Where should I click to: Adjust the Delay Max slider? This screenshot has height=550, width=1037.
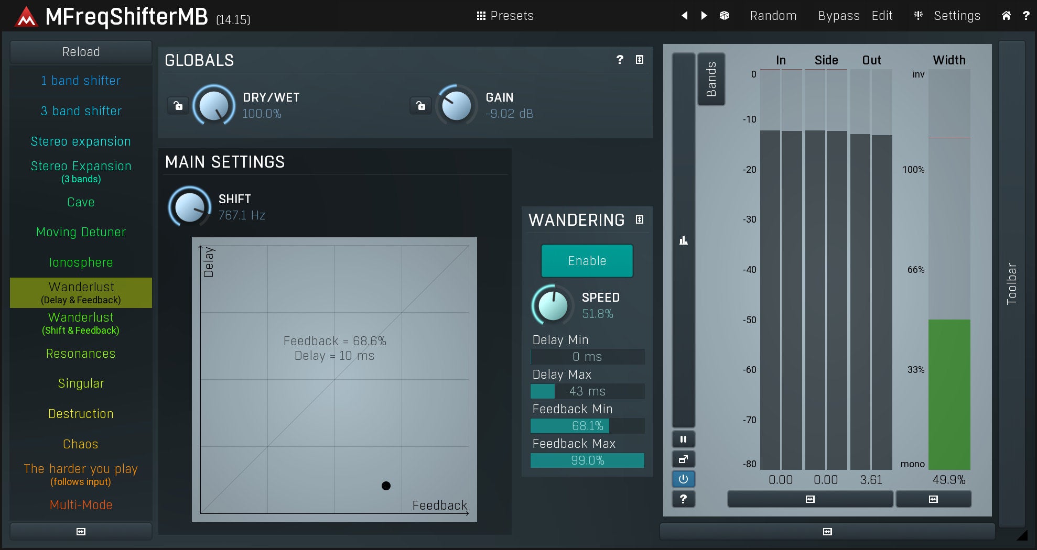pyautogui.click(x=587, y=391)
